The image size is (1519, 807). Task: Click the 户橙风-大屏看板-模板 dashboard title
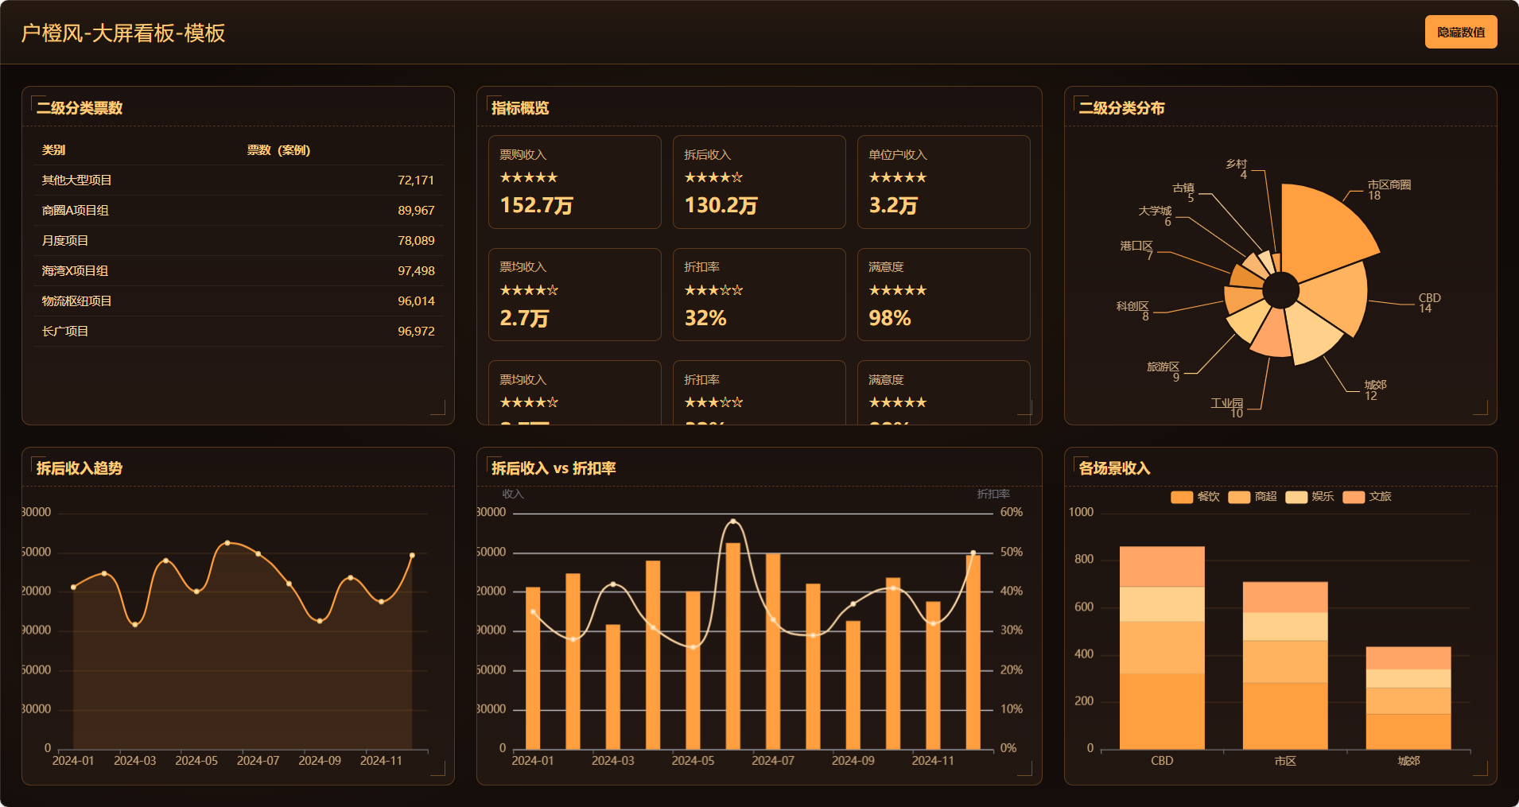coord(123,33)
